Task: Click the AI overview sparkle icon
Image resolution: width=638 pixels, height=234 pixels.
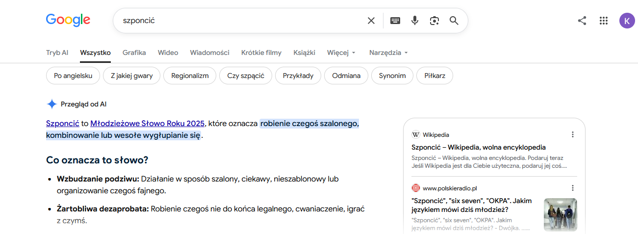Action: (x=51, y=104)
